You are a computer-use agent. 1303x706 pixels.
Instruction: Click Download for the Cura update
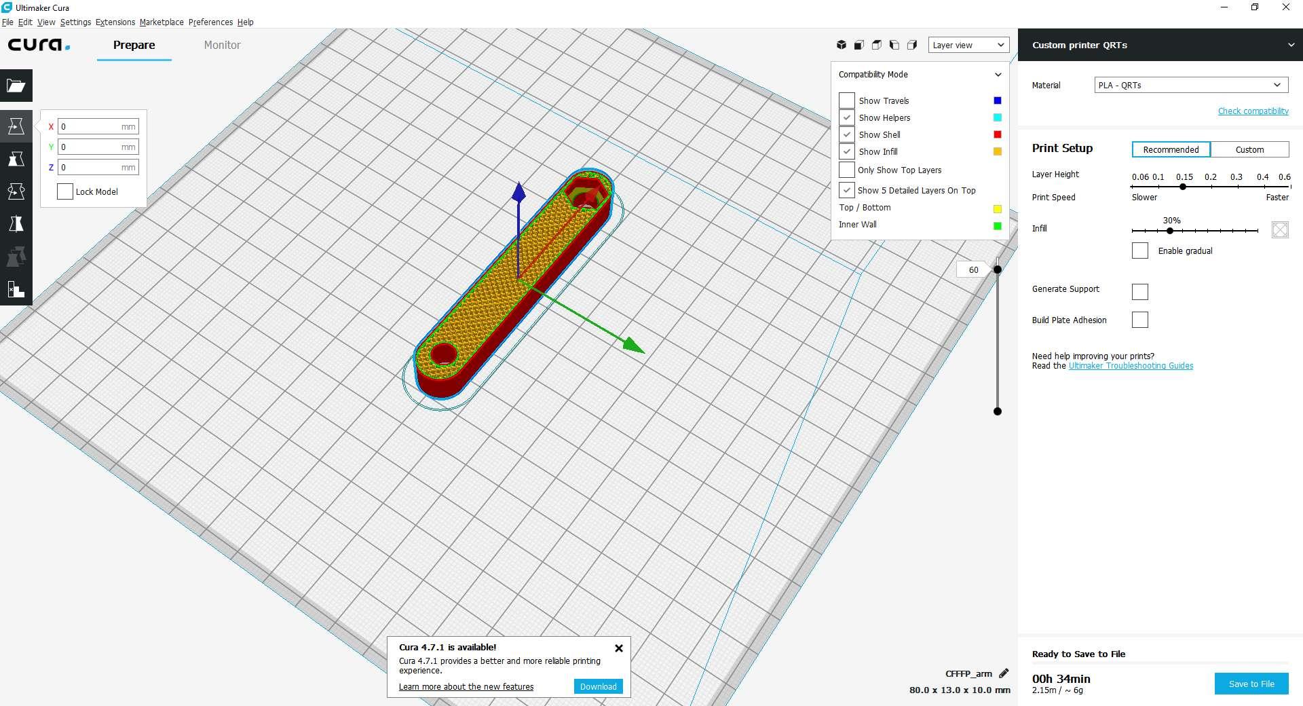598,686
